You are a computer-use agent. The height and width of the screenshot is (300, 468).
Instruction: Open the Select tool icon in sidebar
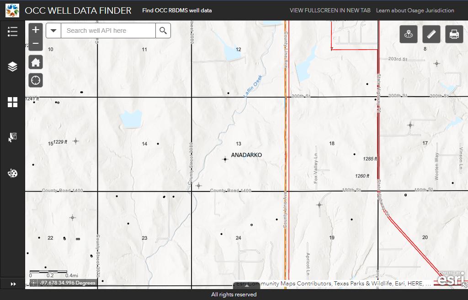click(x=12, y=138)
